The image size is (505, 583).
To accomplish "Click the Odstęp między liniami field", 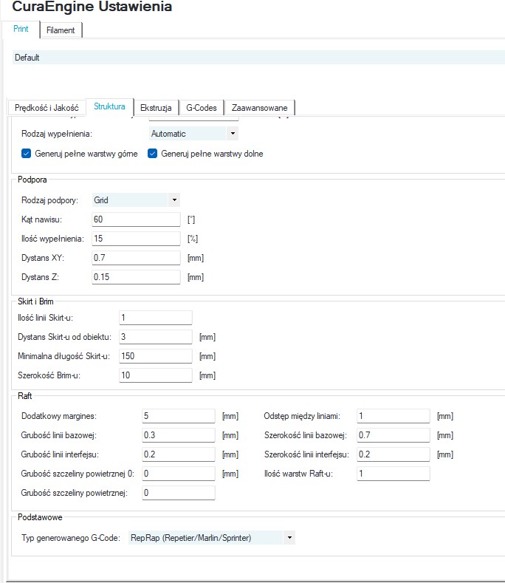I will pos(394,416).
